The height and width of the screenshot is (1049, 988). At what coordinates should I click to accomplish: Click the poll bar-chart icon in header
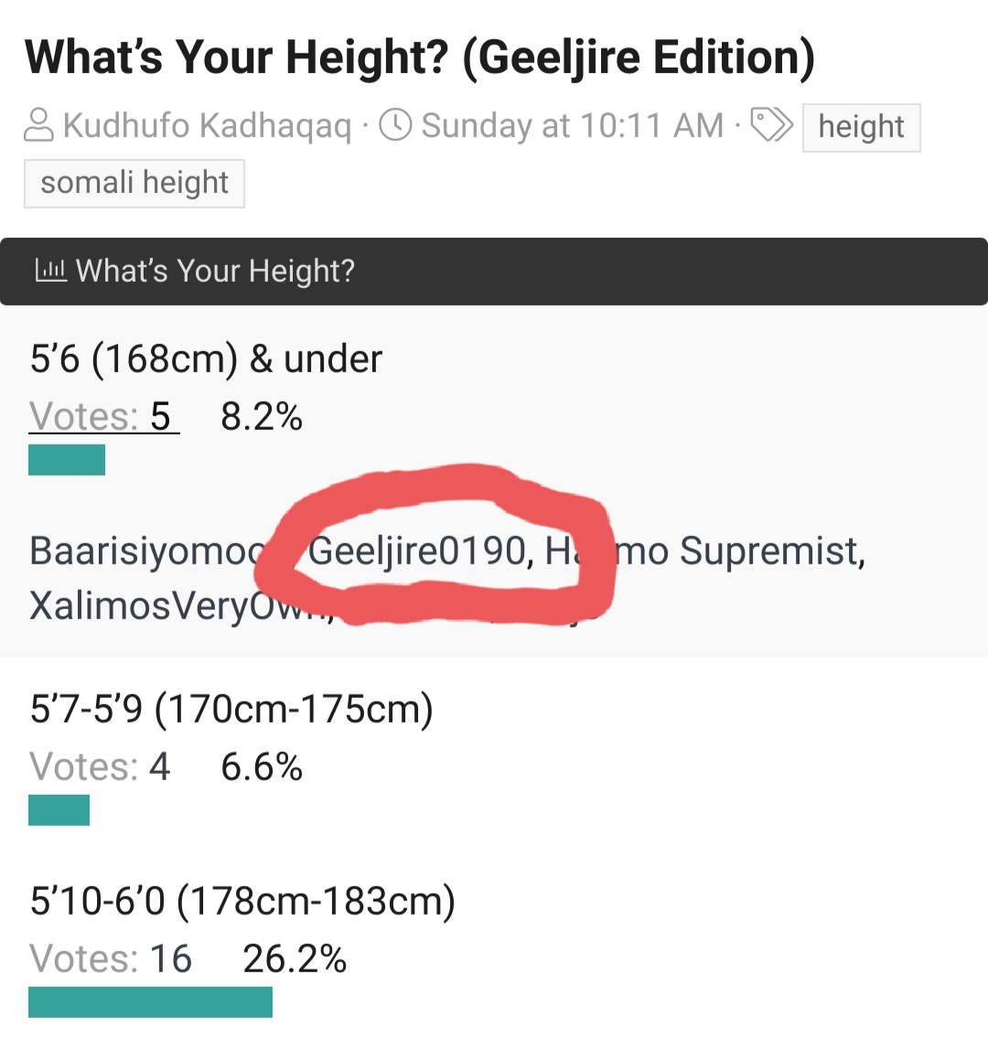(51, 271)
